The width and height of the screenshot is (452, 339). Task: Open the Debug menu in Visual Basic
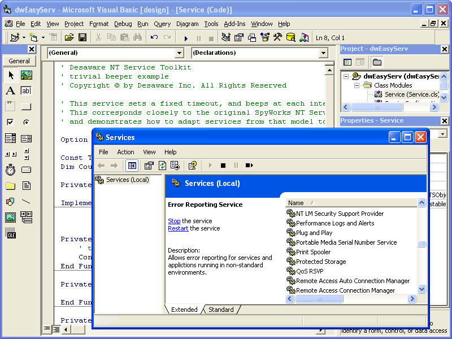pos(123,24)
